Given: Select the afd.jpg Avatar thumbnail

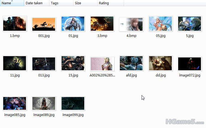Looking at the screenshot, I should pyautogui.click(x=131, y=63).
